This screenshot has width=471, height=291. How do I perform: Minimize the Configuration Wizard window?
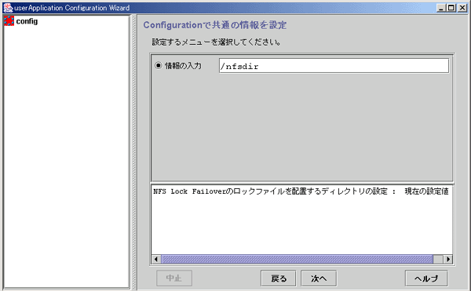(x=440, y=8)
